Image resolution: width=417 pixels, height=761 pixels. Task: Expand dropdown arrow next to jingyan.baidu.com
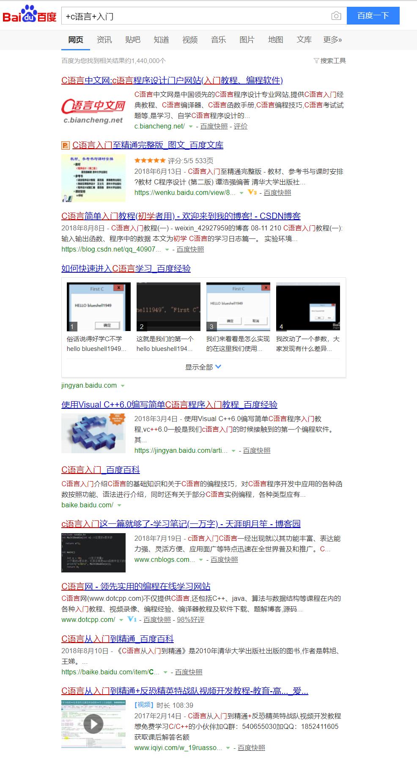tap(123, 386)
